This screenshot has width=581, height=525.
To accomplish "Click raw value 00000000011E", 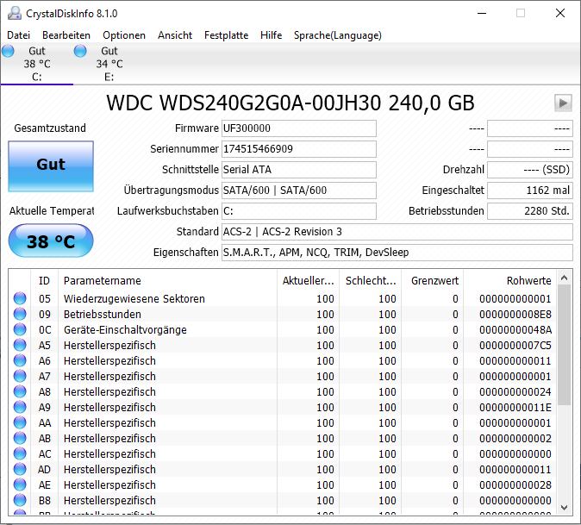I will coord(515,408).
